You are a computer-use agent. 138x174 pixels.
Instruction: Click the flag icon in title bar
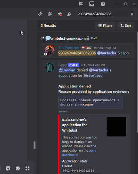81,4
